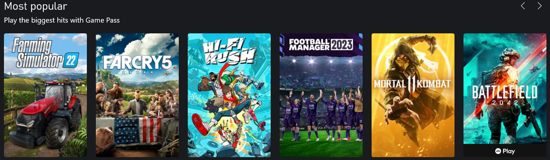
Task: Click the Most popular section heading
Action: point(36,6)
